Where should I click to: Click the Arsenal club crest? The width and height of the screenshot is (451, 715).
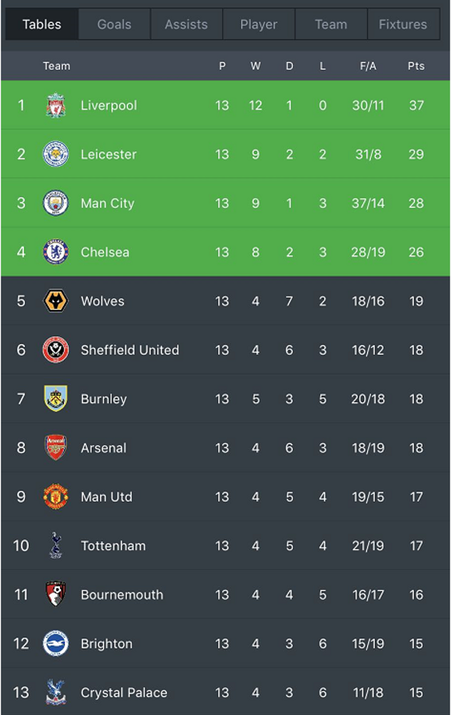click(x=56, y=447)
